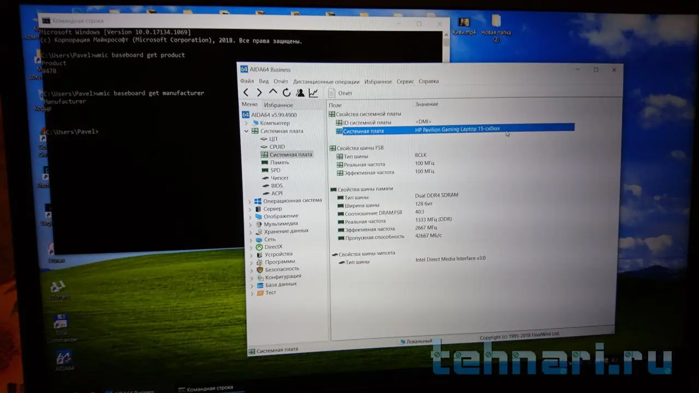
Task: Go forward with the AIDA64 forward arrow
Action: click(259, 93)
